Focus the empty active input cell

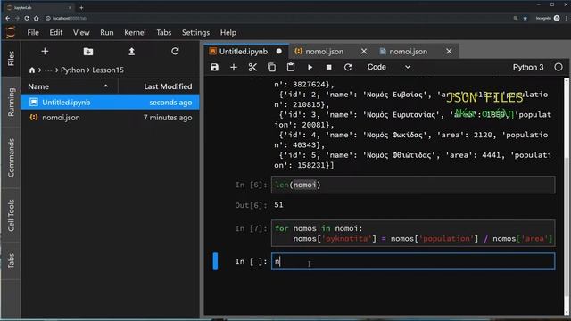pos(413,261)
